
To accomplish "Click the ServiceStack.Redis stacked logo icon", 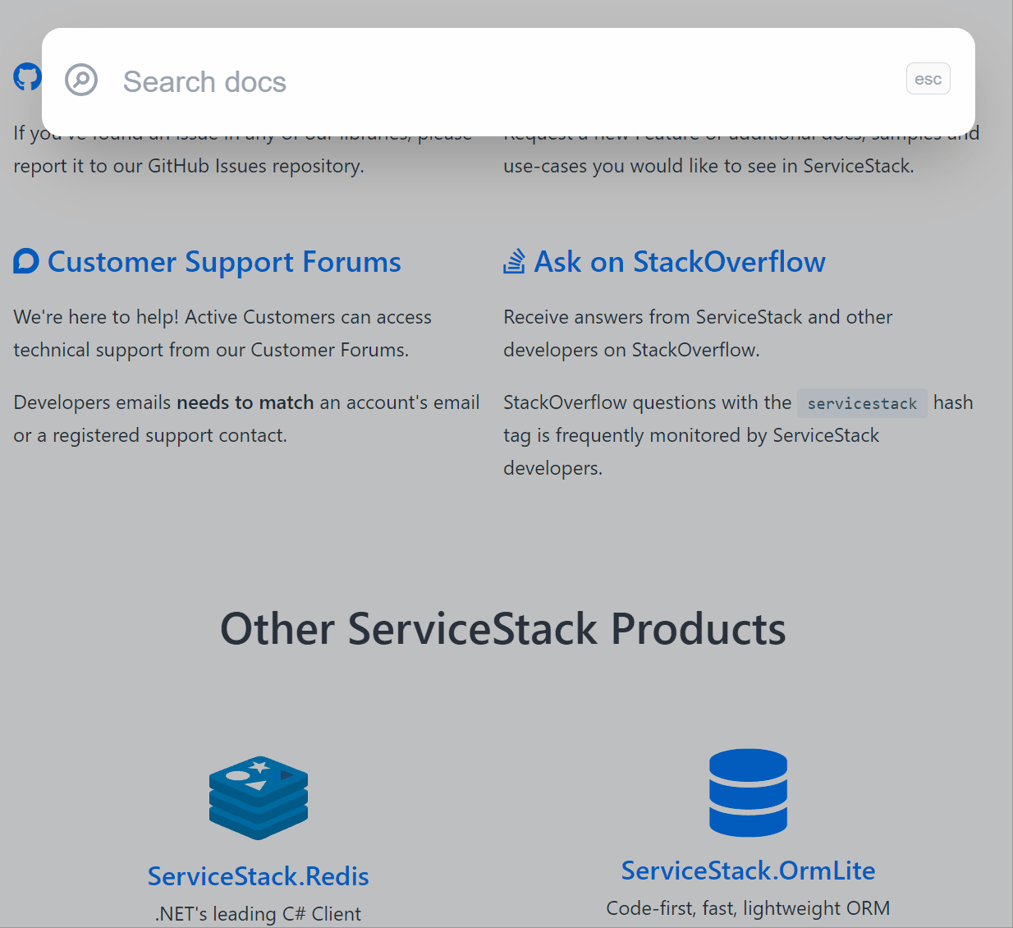I will pos(259,797).
